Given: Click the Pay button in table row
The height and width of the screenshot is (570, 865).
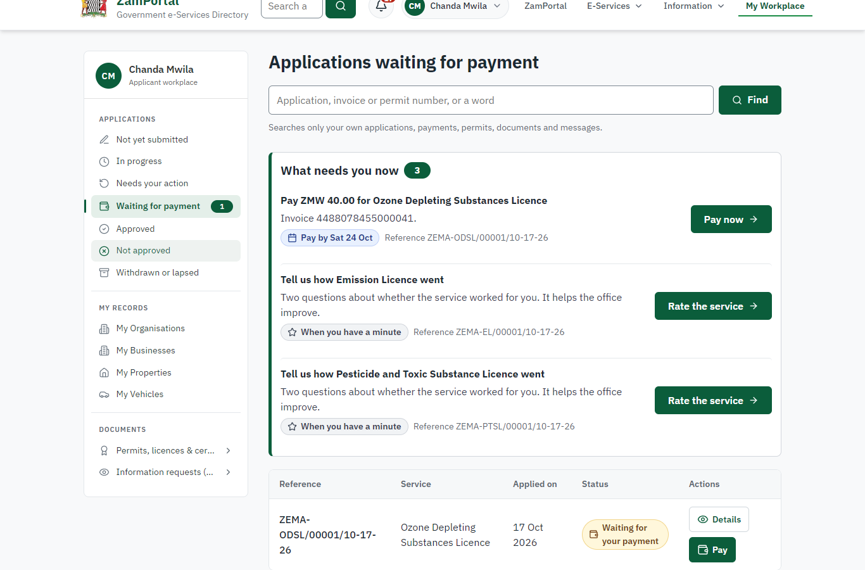Looking at the screenshot, I should pos(712,550).
